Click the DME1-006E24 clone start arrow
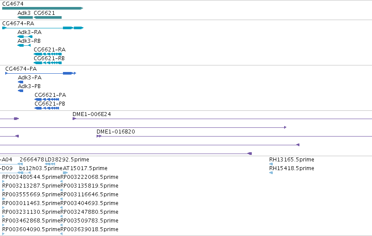 (x=74, y=119)
